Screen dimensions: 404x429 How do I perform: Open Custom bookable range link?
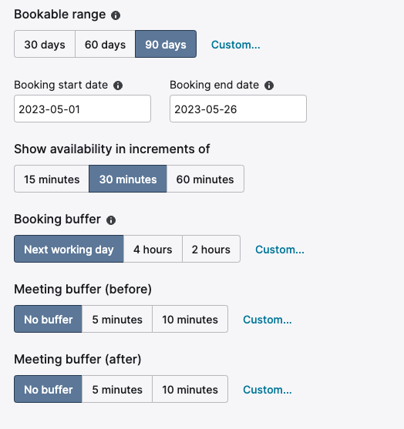coord(236,45)
